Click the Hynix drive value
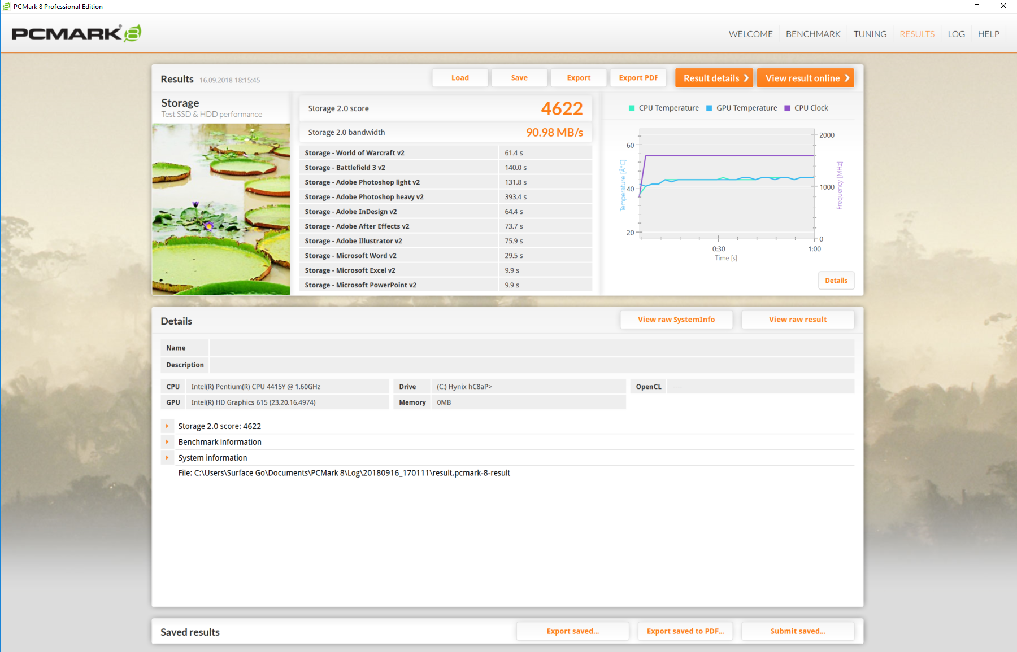Screen dimensions: 1017x652 click(464, 387)
